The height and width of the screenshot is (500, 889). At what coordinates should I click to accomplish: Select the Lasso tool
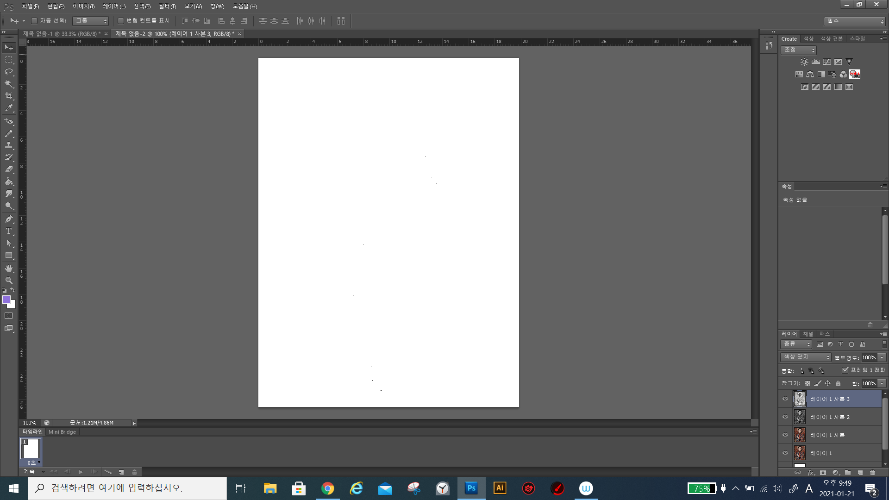coord(9,72)
